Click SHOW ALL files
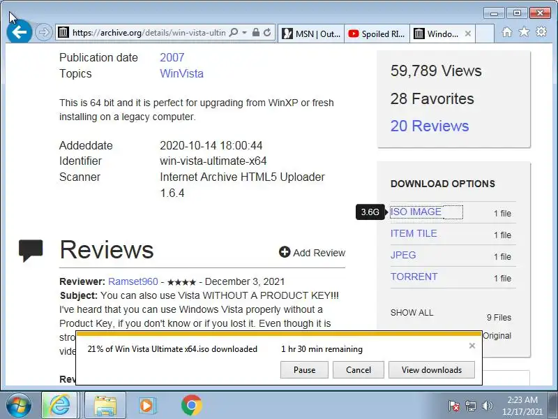 coord(412,313)
